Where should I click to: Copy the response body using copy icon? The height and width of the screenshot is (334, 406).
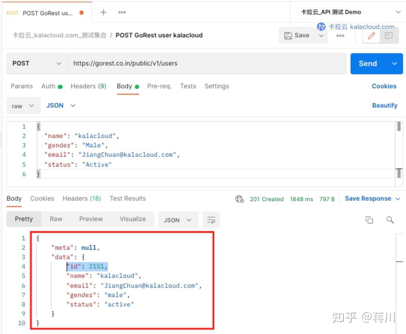(369, 220)
